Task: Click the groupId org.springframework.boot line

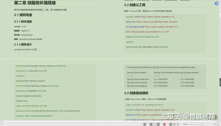Action: pos(147,47)
